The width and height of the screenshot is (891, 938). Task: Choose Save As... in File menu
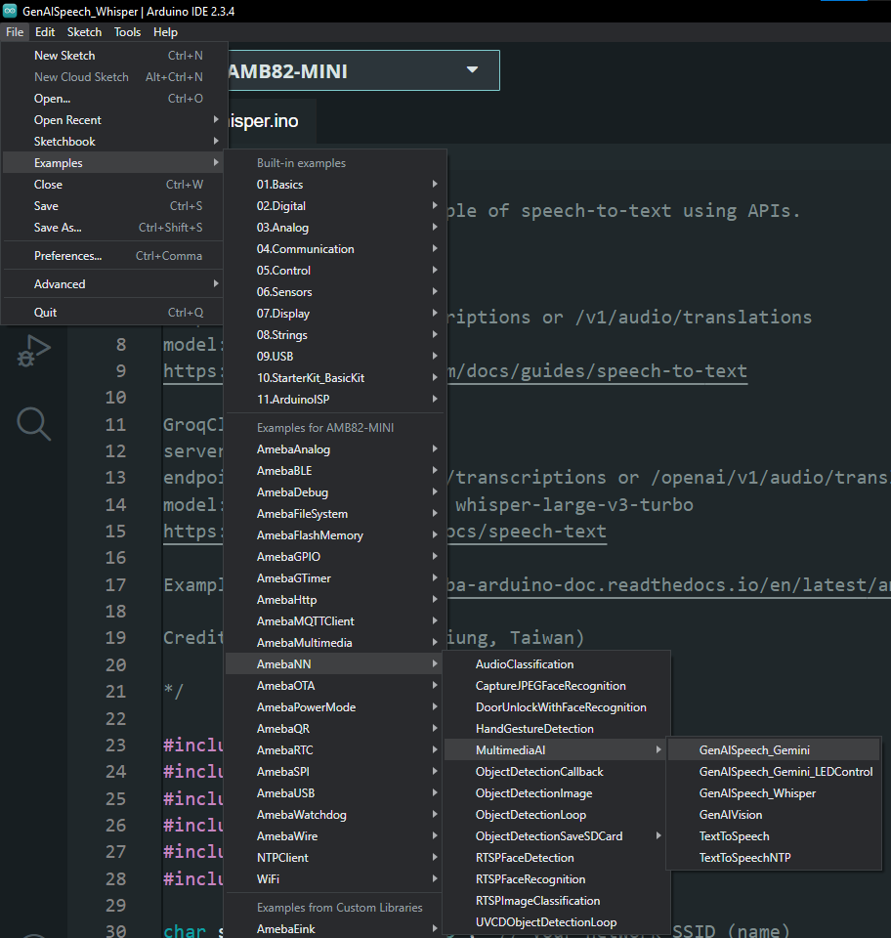(113, 228)
